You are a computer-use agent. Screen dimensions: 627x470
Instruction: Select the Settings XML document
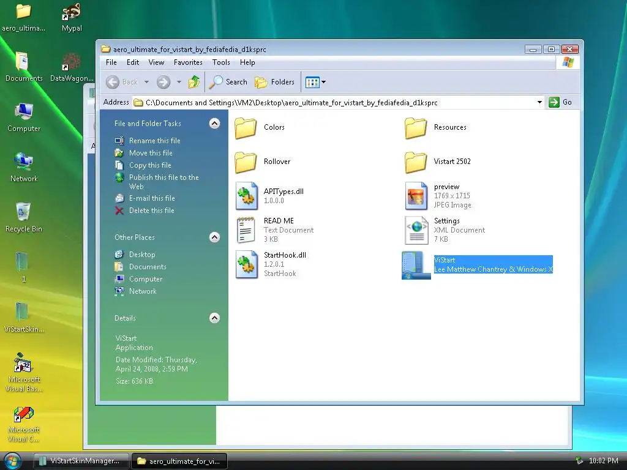pos(445,230)
